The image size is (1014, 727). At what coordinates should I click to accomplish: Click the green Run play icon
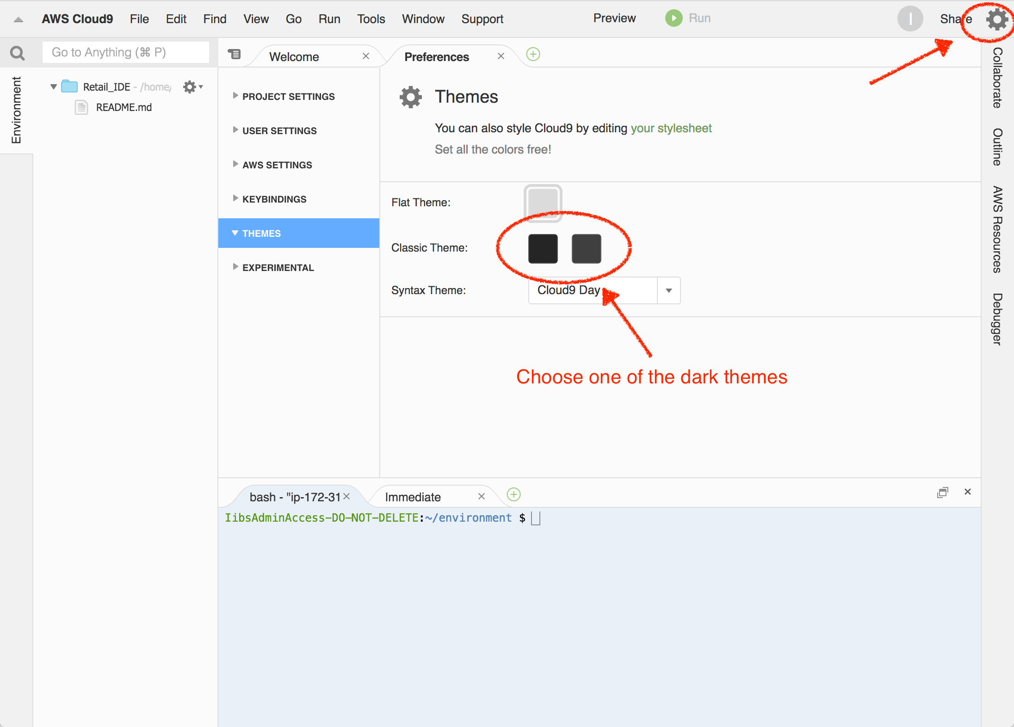click(674, 18)
